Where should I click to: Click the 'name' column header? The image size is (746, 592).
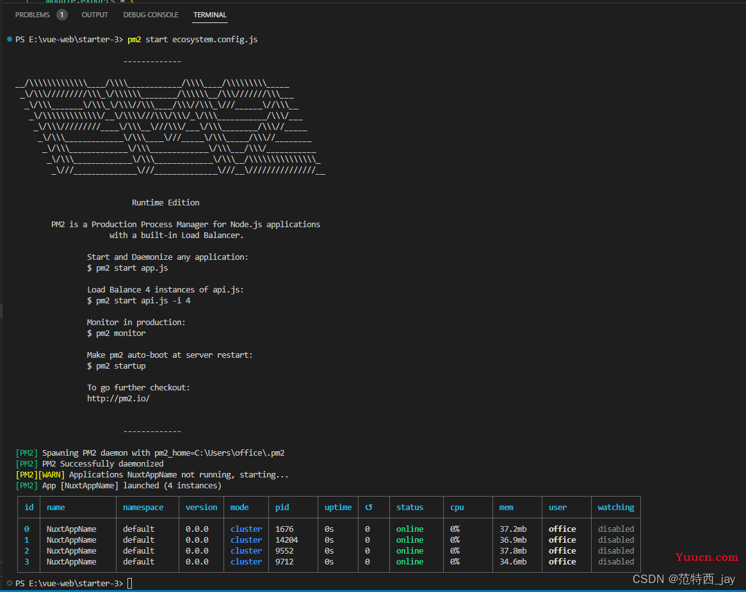coord(56,508)
